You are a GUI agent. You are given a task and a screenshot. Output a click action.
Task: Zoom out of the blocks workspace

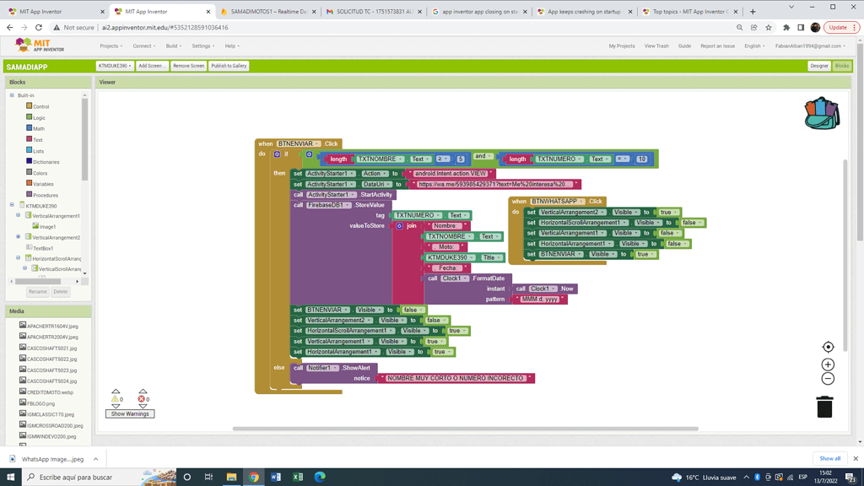point(828,379)
